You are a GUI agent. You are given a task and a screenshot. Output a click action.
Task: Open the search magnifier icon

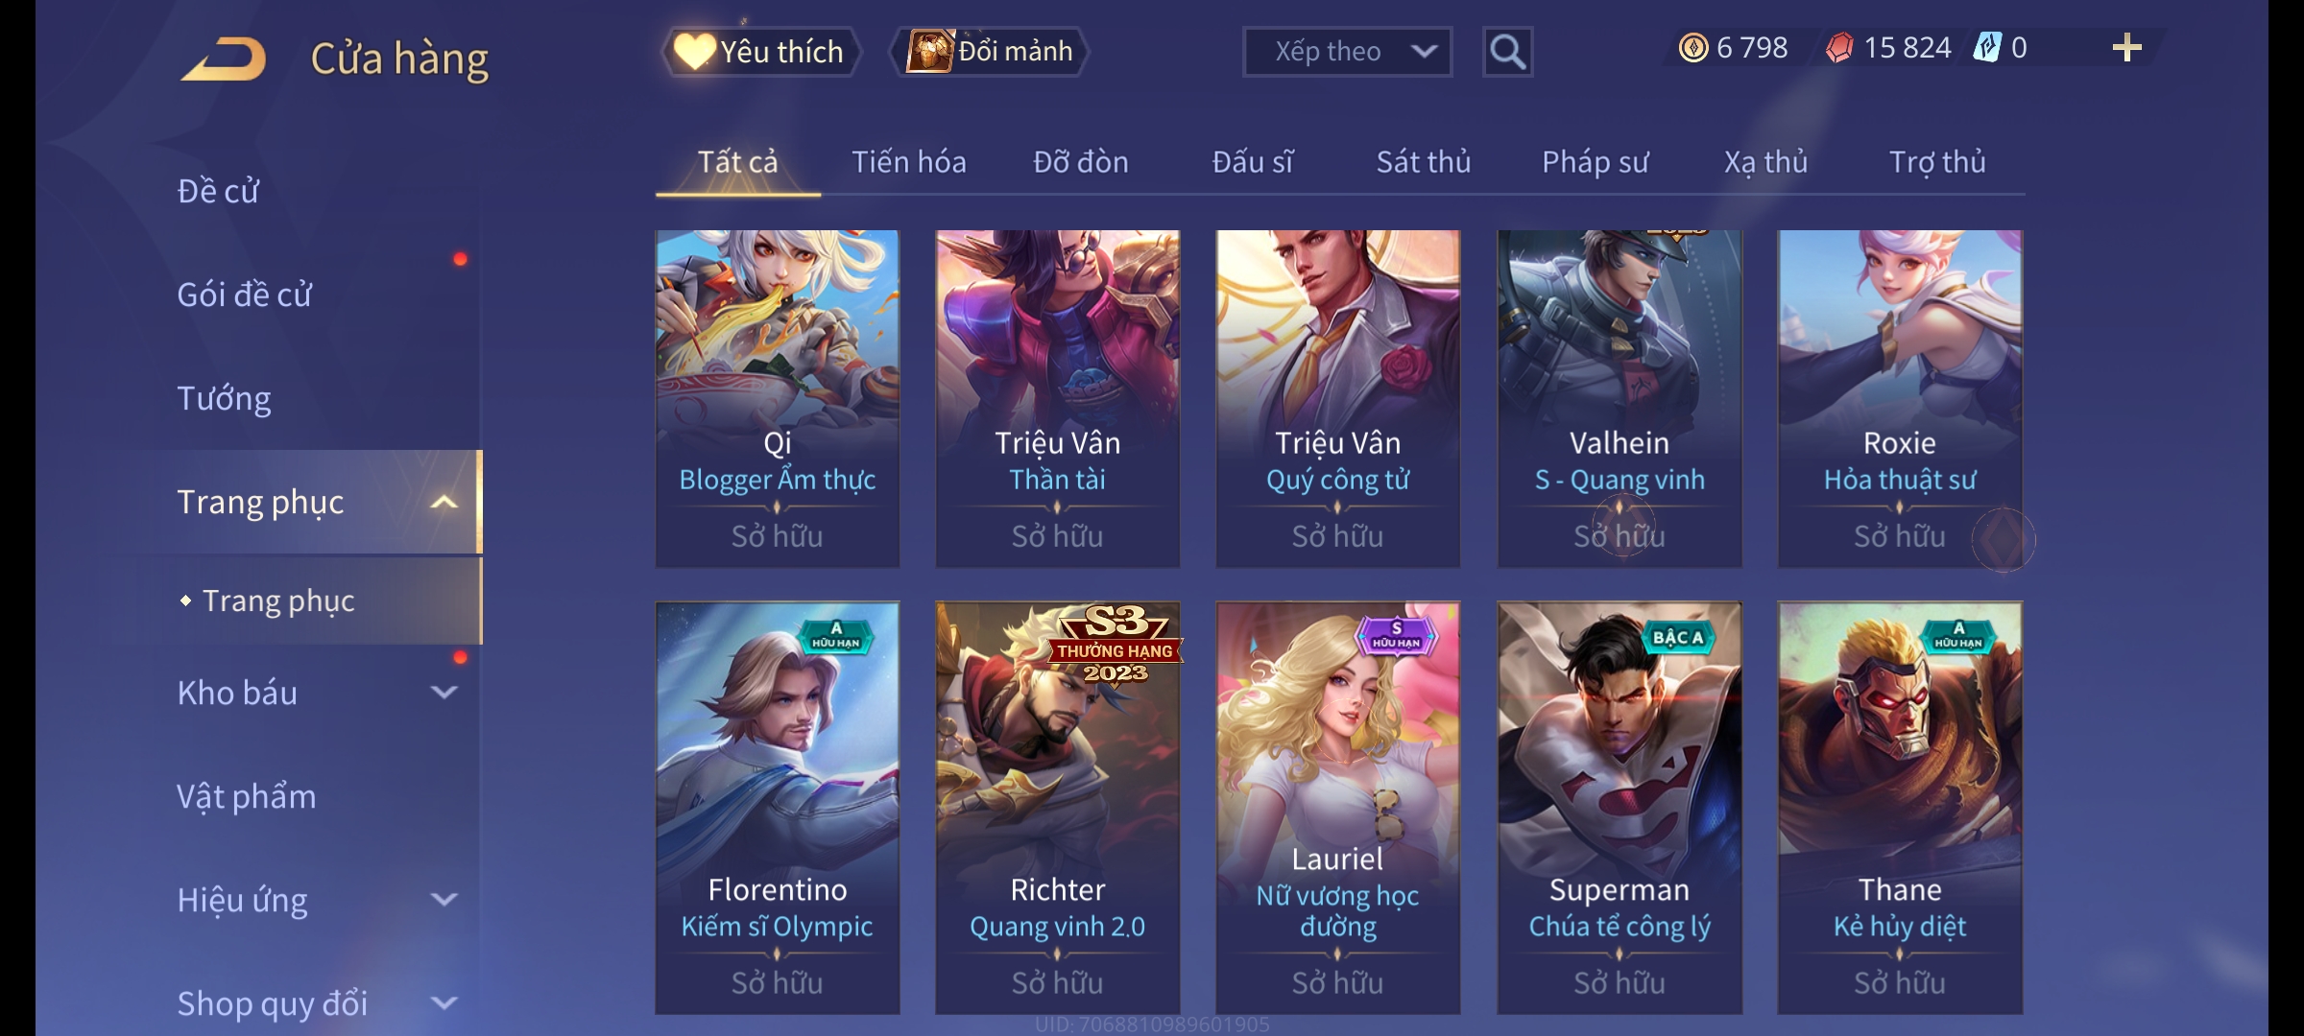click(1507, 52)
